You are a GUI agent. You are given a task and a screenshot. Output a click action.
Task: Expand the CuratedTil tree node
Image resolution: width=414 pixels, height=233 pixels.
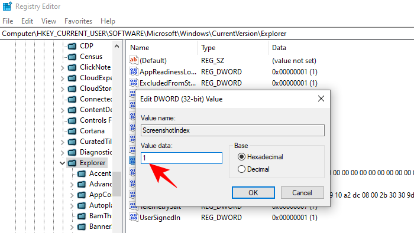click(x=62, y=142)
